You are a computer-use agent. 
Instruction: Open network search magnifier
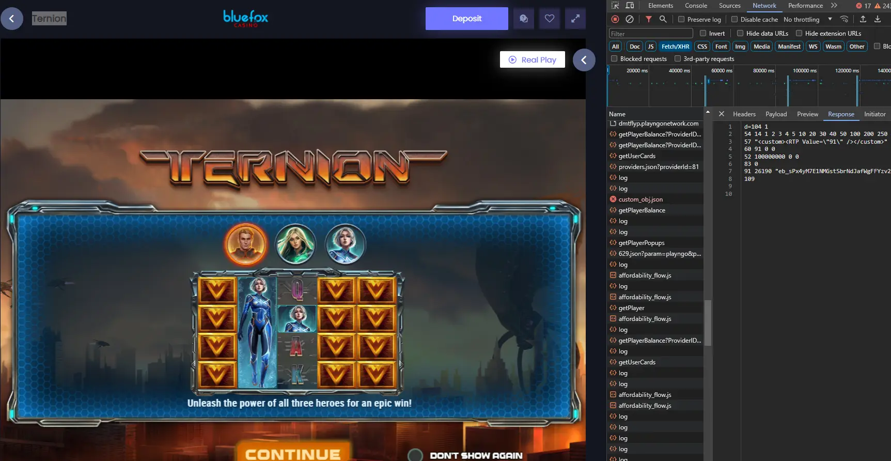tap(663, 19)
